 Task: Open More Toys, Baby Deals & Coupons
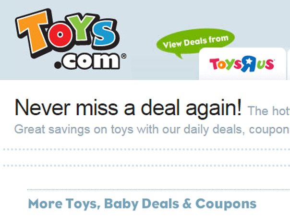[x=142, y=204]
